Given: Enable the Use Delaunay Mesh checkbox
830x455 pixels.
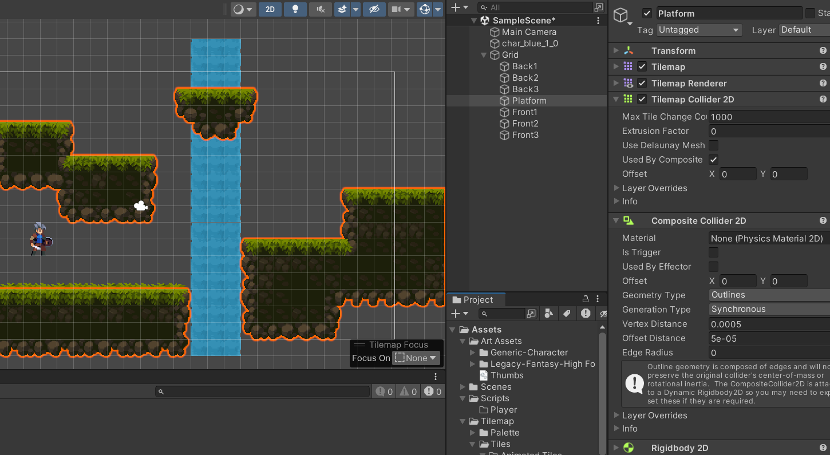Looking at the screenshot, I should 713,145.
